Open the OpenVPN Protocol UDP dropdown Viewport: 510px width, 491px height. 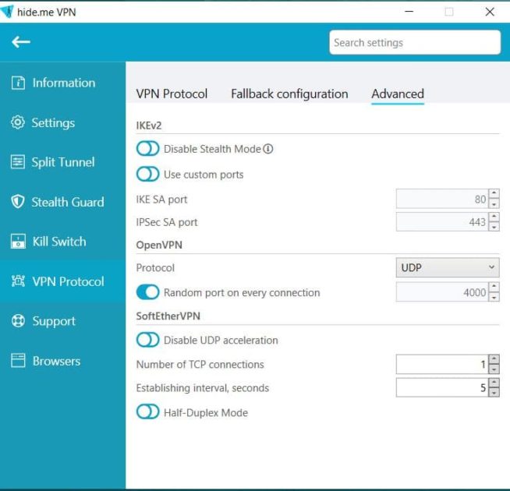coord(448,267)
